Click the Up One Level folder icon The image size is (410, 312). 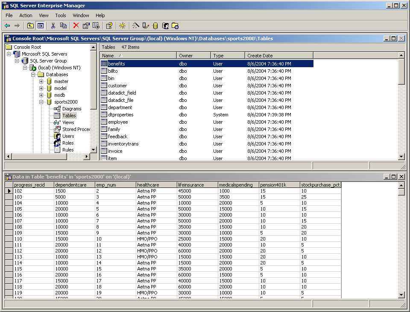[x=30, y=26]
